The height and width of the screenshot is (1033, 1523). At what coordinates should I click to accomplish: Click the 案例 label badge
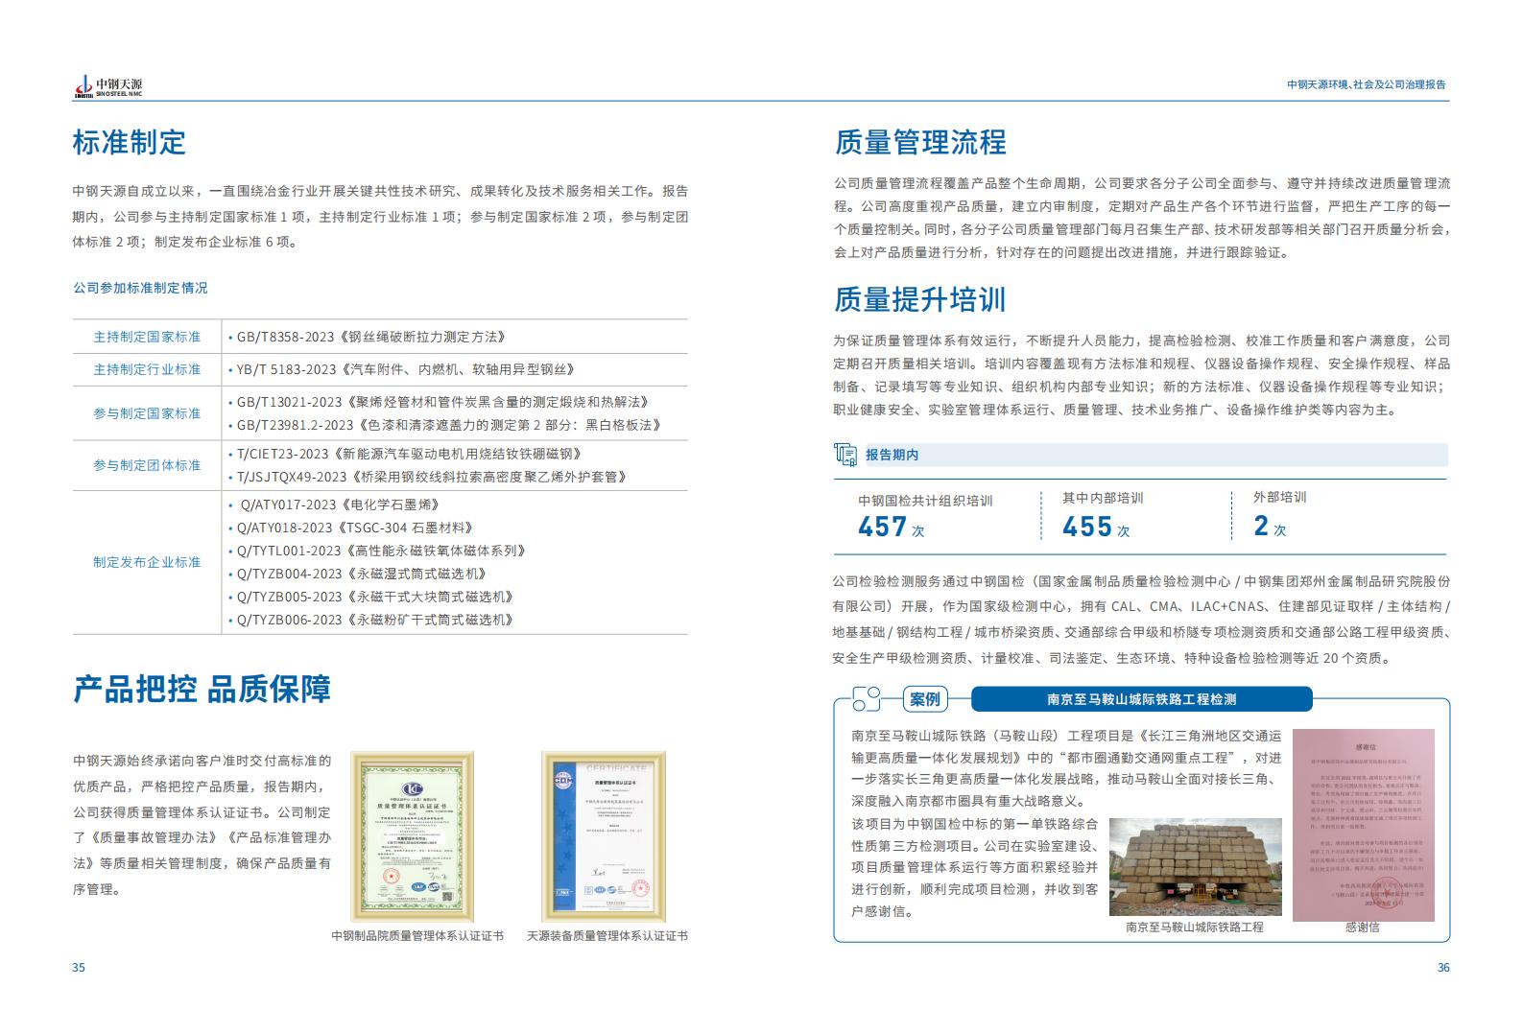pyautogui.click(x=925, y=699)
